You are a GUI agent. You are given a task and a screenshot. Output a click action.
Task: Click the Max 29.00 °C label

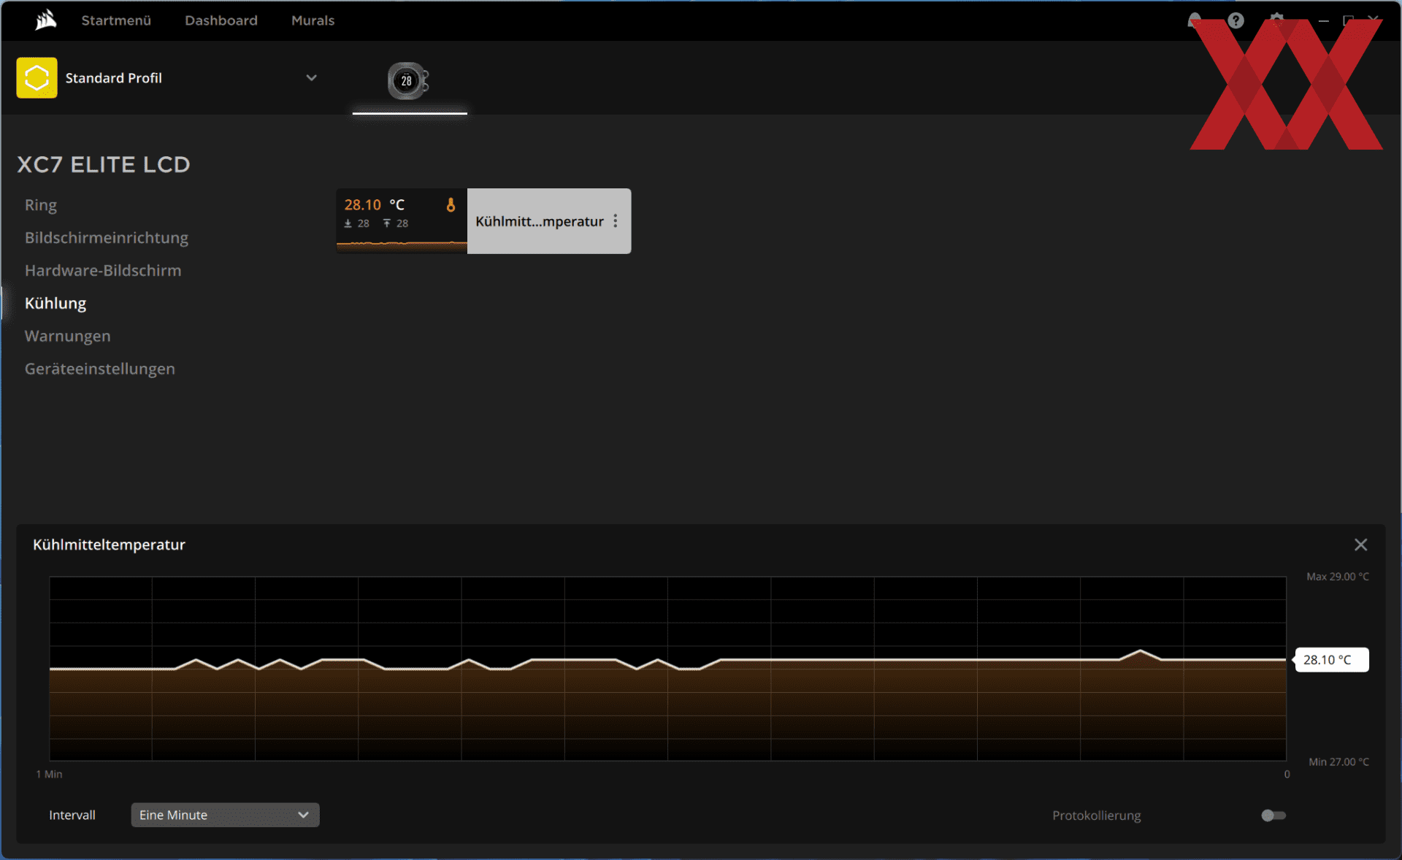point(1338,577)
